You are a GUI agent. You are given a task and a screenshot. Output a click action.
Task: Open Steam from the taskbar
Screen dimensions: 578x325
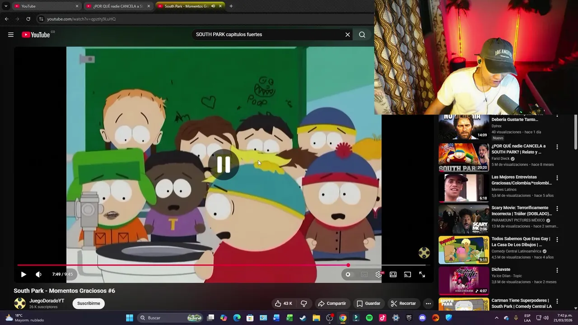(x=303, y=318)
